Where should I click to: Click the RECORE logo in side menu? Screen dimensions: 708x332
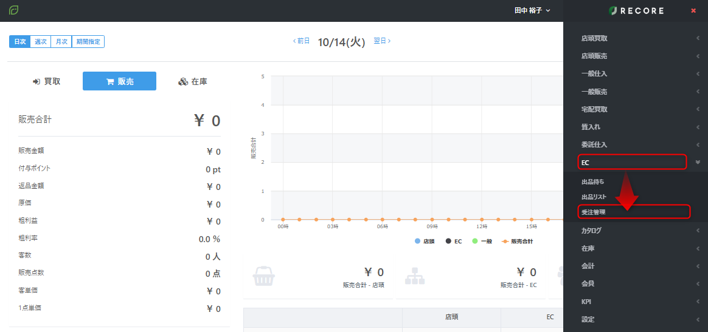636,11
